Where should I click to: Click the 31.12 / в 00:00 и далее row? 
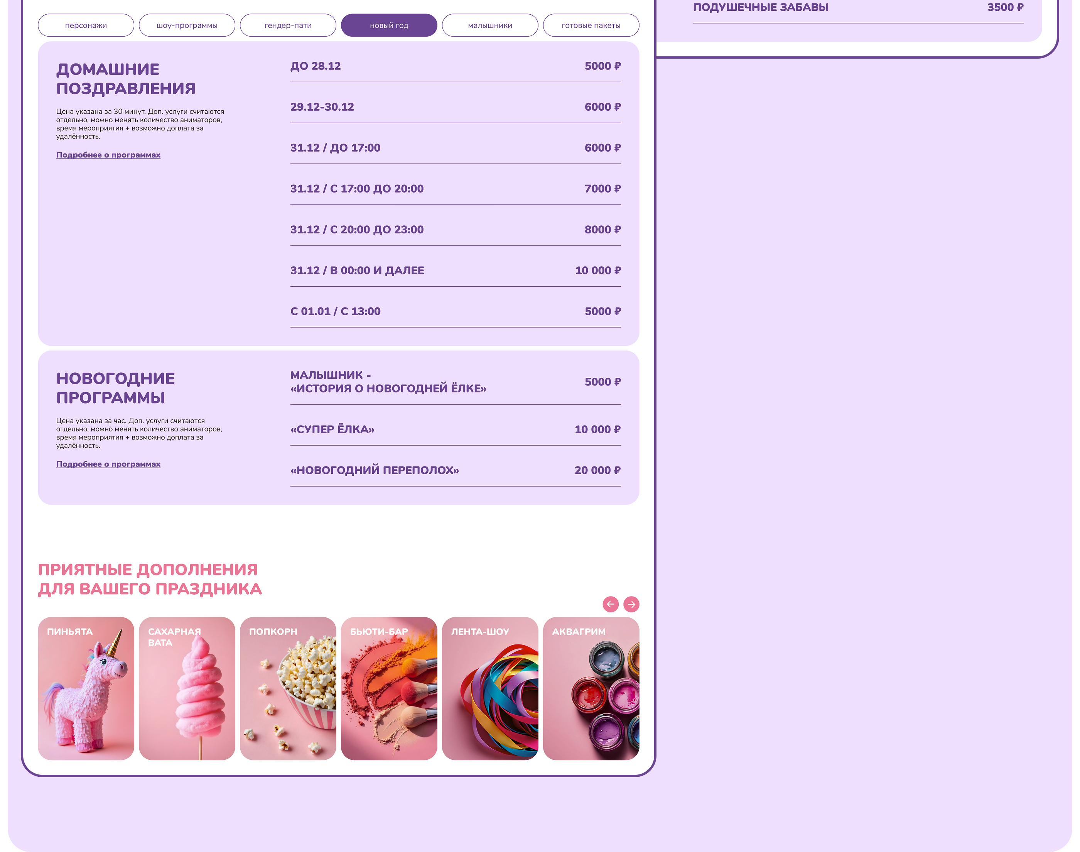(x=455, y=270)
